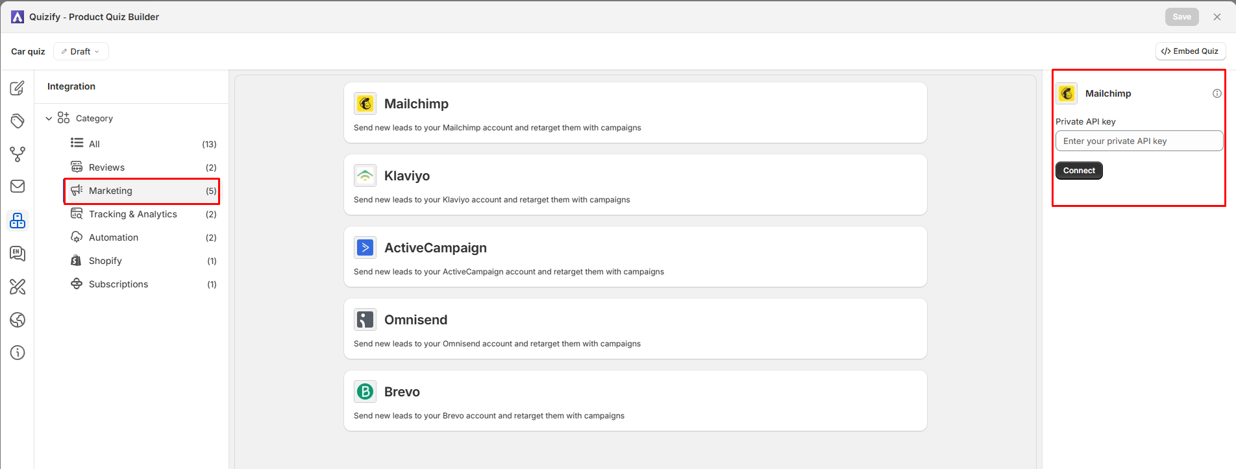Open the Klaviyo integration card

pyautogui.click(x=636, y=185)
